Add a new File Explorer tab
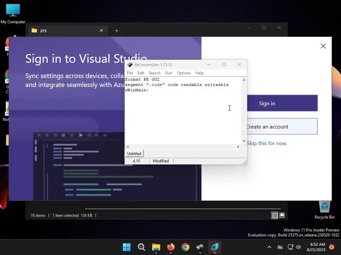This screenshot has width=341, height=255. pyautogui.click(x=117, y=31)
